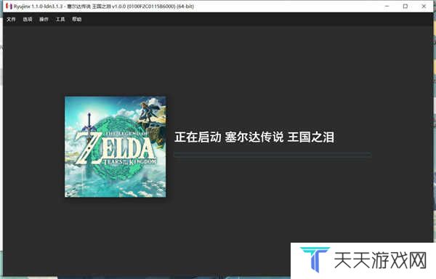Viewport: 436px width, 279px height.
Task: Open the 帮助 (Help) menu
Action: pyautogui.click(x=77, y=19)
